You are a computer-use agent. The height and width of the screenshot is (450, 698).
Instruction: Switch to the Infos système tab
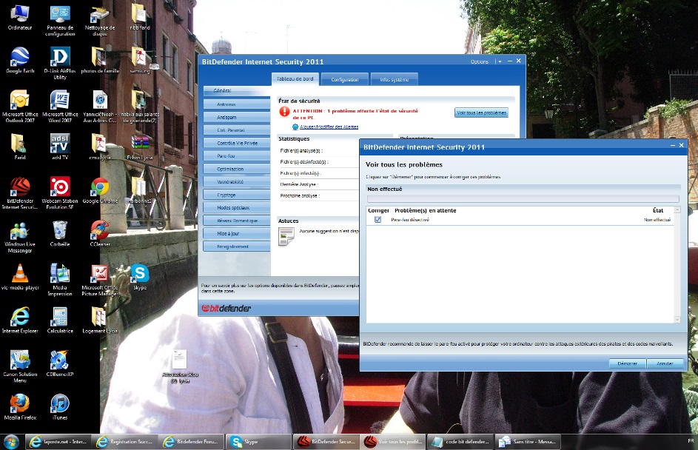point(394,79)
